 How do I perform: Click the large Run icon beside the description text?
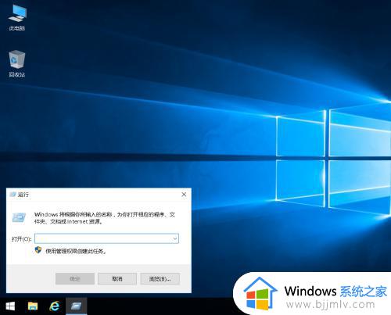click(19, 217)
